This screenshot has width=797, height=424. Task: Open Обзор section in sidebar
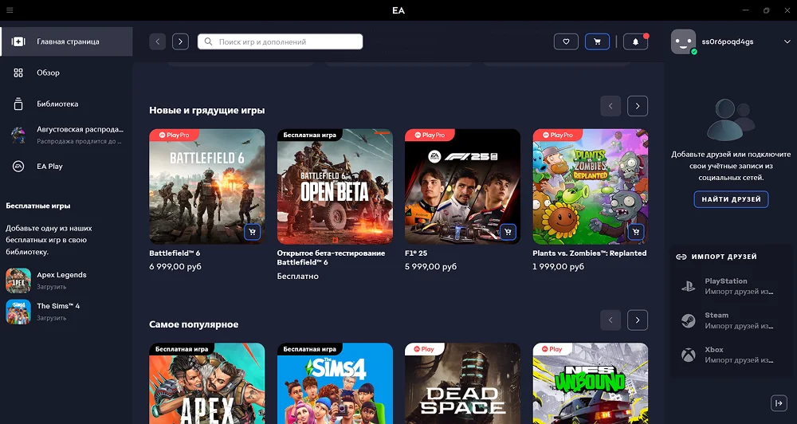point(67,73)
